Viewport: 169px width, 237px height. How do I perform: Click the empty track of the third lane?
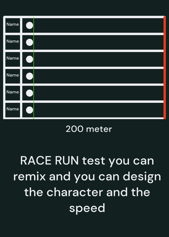99,59
